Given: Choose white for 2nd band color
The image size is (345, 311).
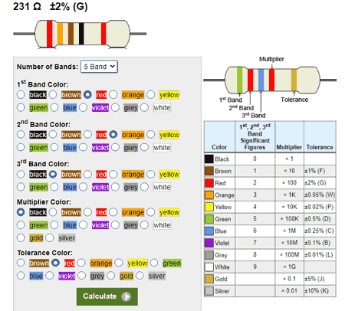Looking at the screenshot, I should tap(144, 147).
